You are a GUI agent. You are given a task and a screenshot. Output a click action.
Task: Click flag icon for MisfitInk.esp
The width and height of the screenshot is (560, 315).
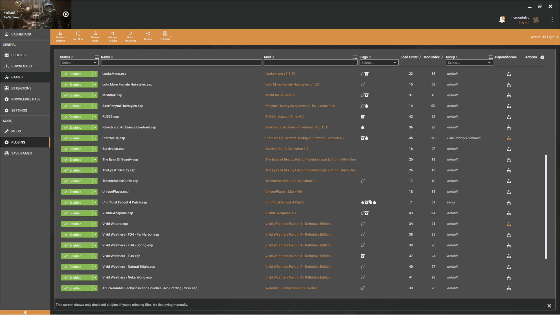(365, 95)
